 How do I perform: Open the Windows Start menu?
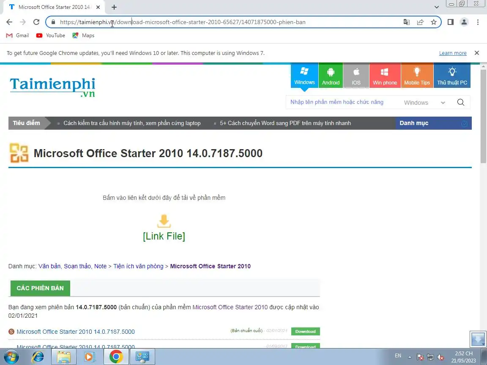11,357
